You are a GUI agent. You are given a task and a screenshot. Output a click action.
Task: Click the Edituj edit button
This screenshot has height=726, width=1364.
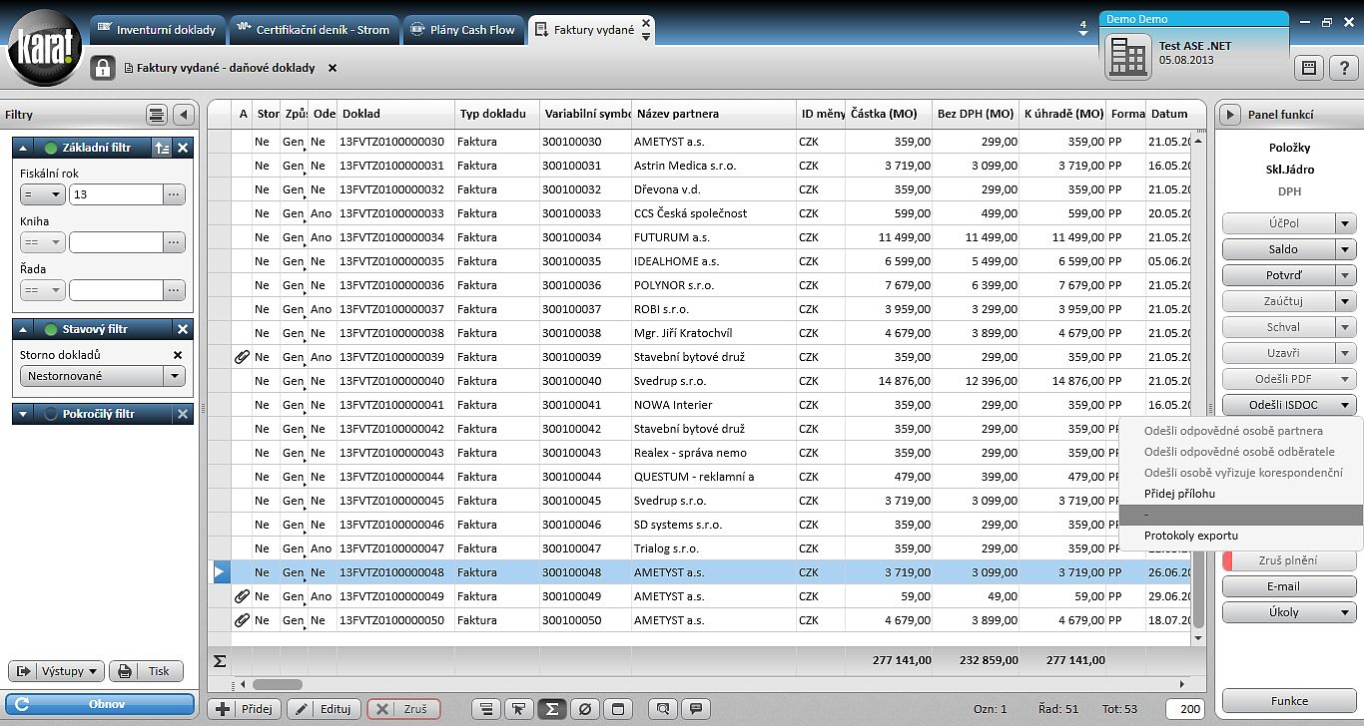click(324, 709)
